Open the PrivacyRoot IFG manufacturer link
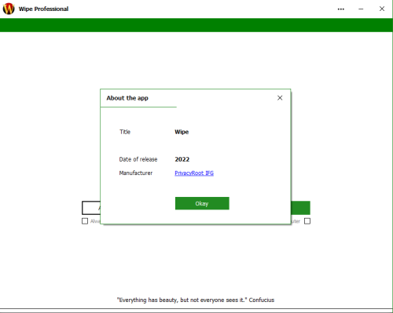Image resolution: width=393 pixels, height=313 pixels. pyautogui.click(x=194, y=173)
